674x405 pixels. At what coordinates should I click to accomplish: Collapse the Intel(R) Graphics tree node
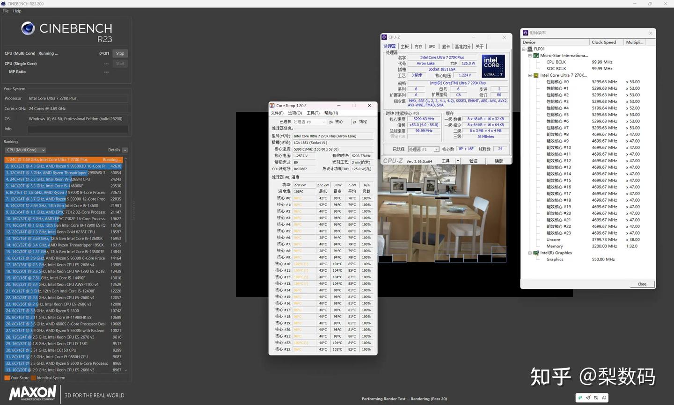[530, 253]
